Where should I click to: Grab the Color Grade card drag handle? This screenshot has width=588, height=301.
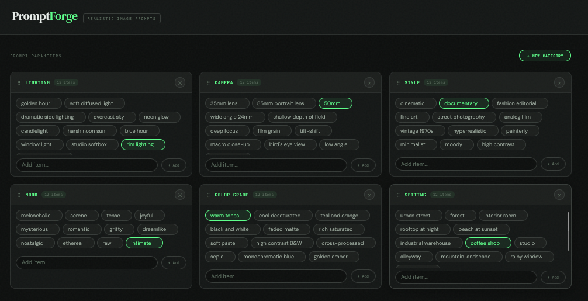[x=208, y=195]
